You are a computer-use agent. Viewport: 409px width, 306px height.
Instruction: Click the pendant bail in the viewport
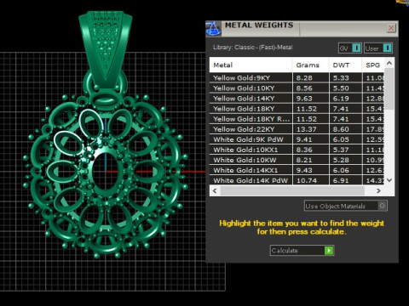pyautogui.click(x=106, y=48)
